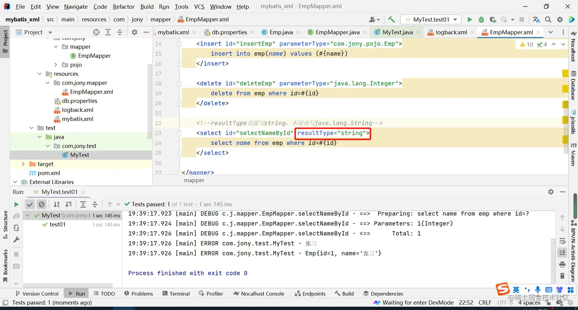
Task: Toggle the code fold at line 14
Action: click(x=180, y=44)
